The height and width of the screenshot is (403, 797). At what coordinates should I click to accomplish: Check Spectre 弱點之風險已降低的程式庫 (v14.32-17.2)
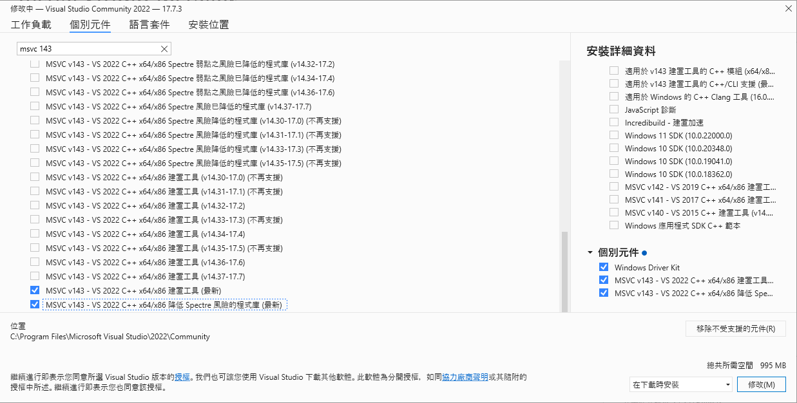[x=35, y=64]
